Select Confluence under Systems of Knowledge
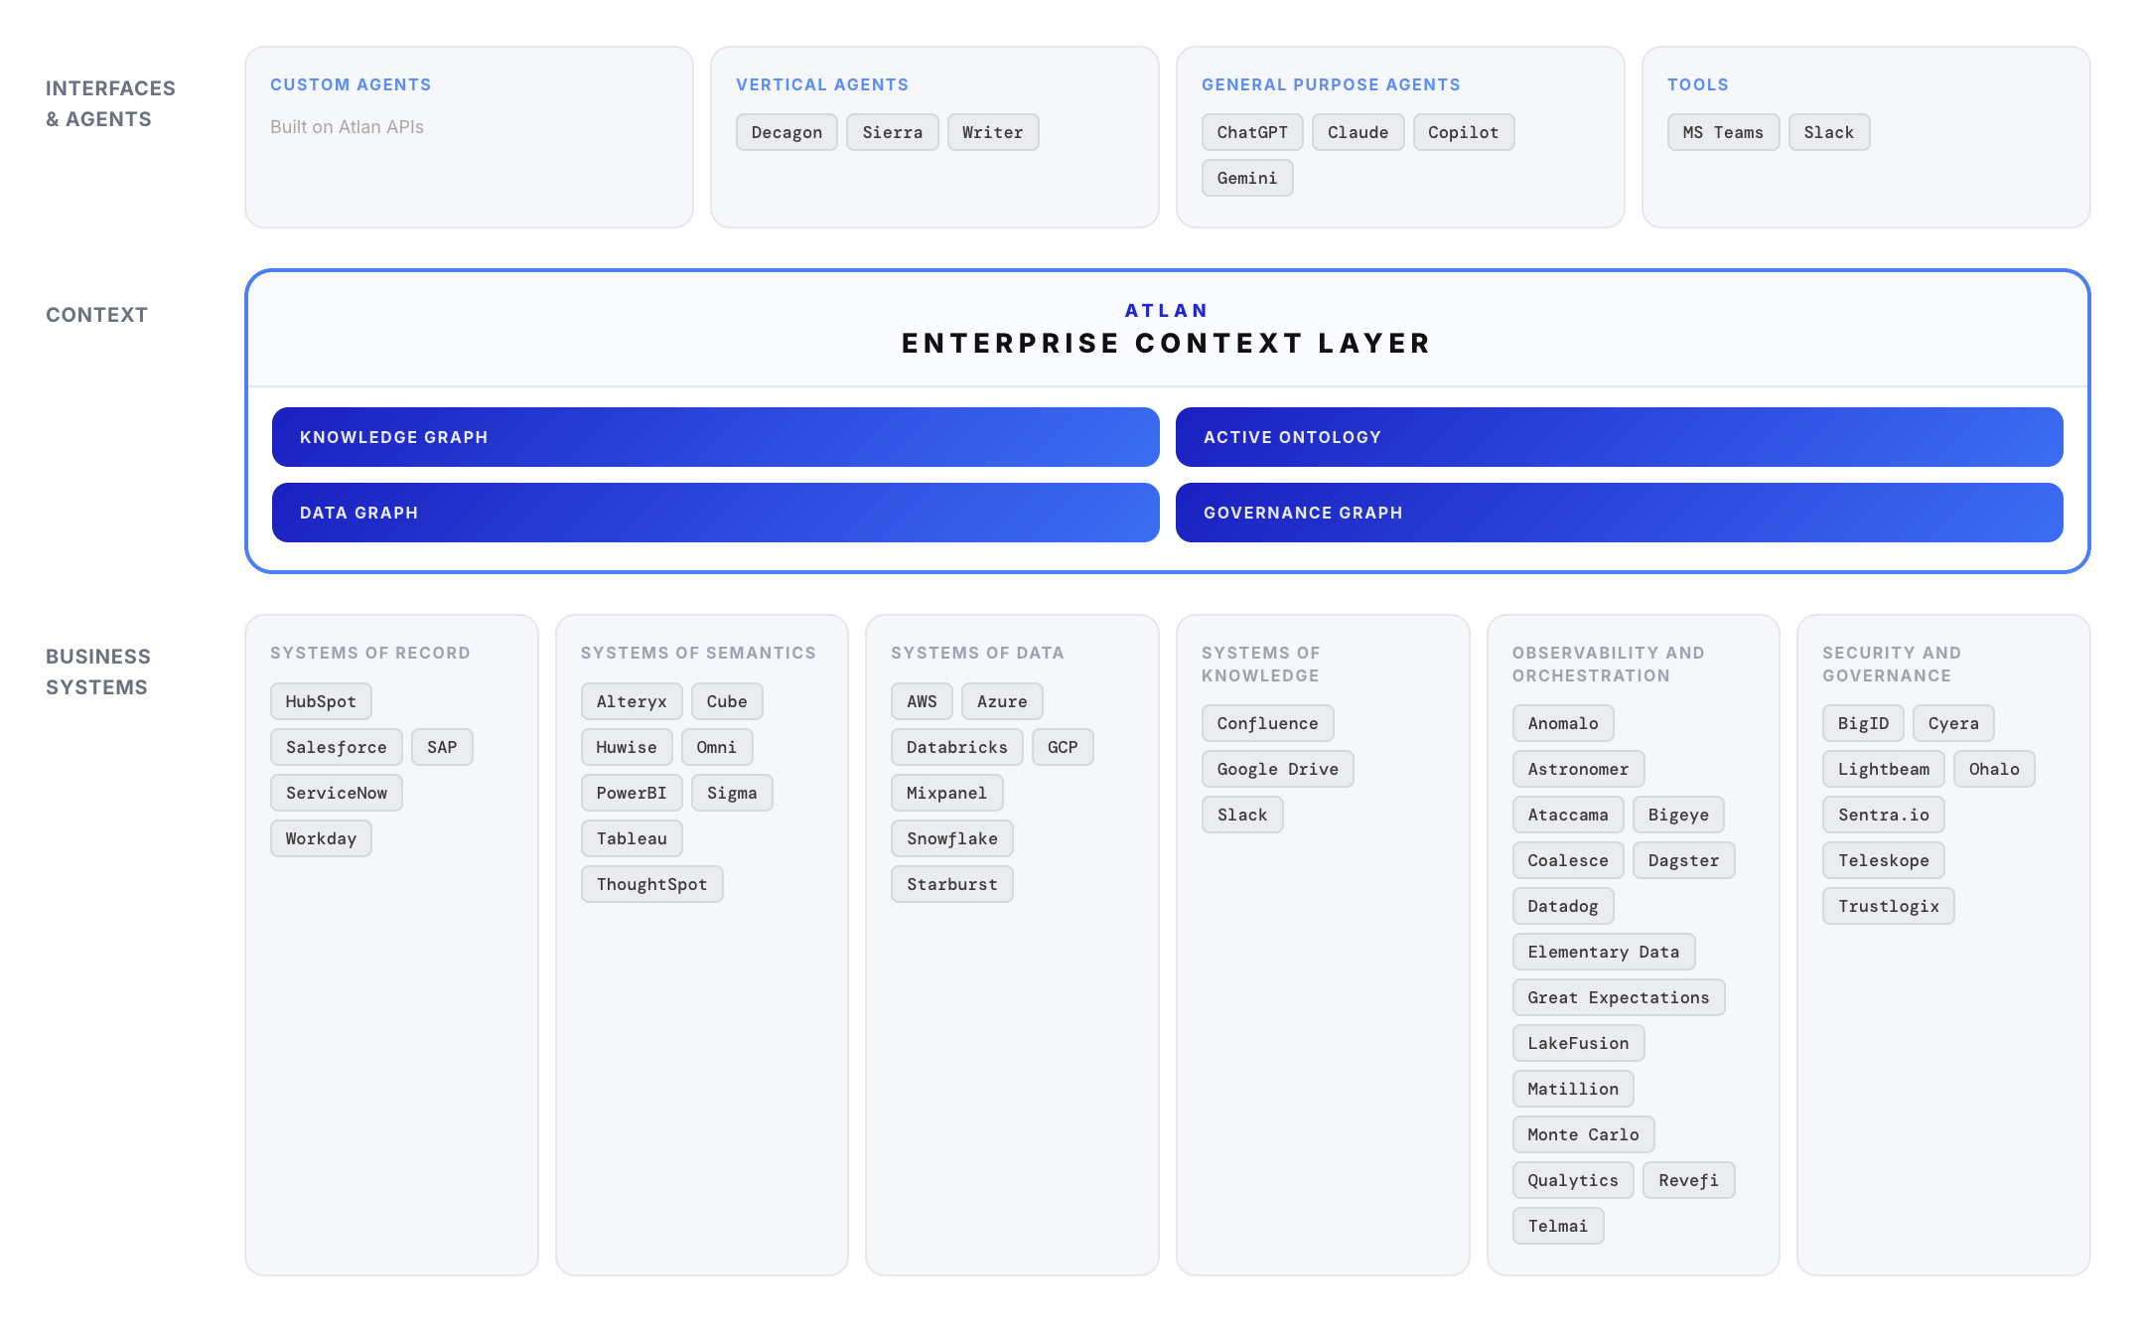Viewport: 2143px width, 1341px height. click(1267, 722)
